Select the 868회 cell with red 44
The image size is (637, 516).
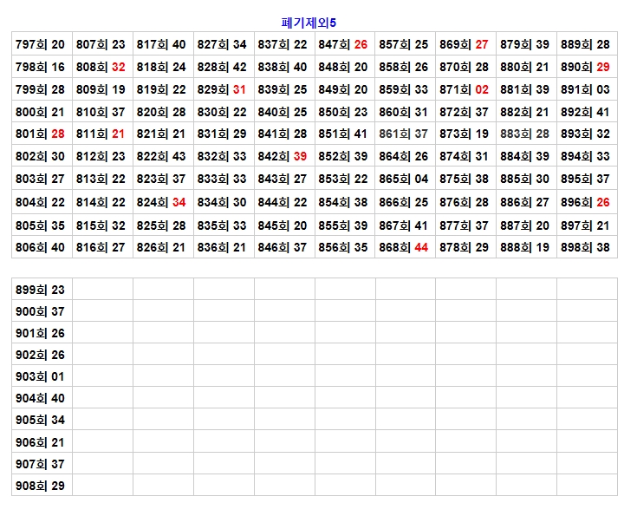pos(405,247)
